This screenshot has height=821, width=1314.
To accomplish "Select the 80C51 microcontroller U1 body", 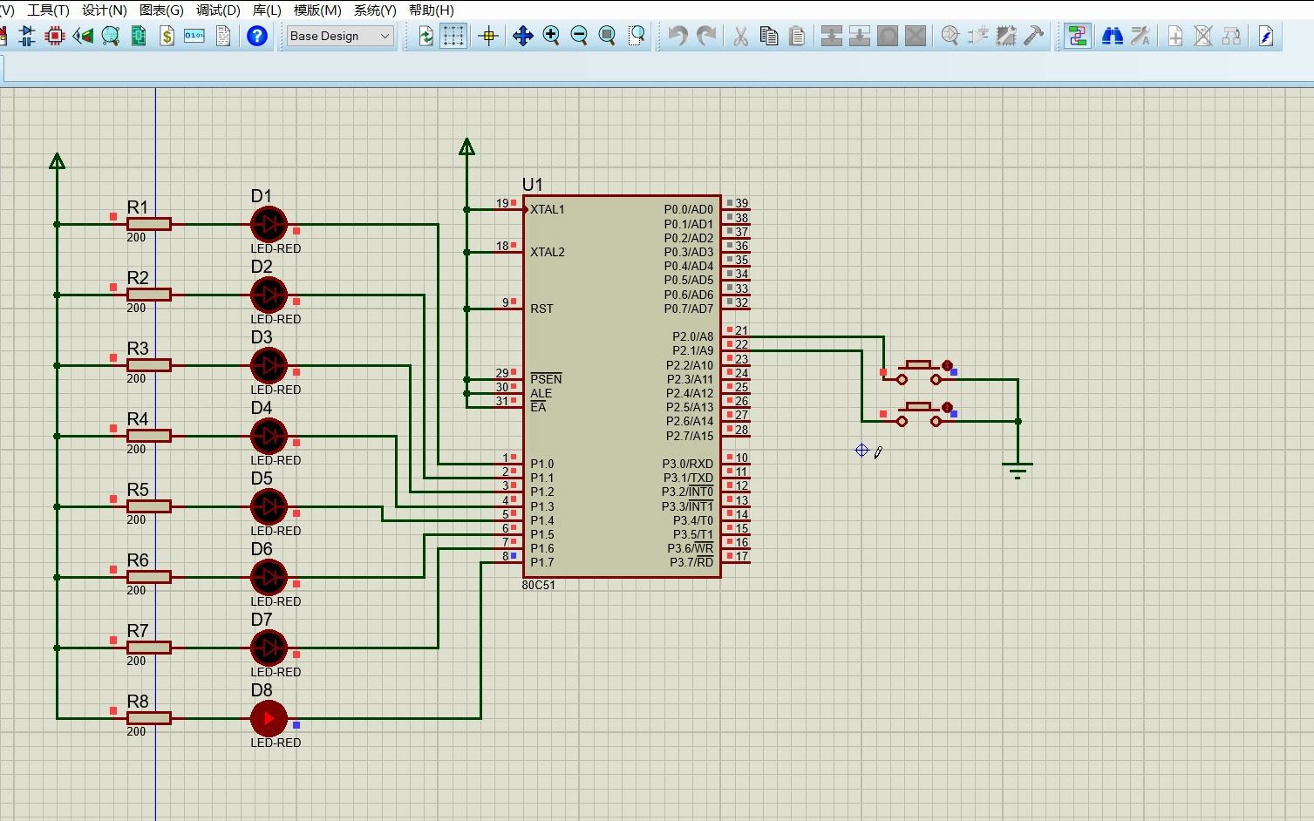I will [x=622, y=386].
